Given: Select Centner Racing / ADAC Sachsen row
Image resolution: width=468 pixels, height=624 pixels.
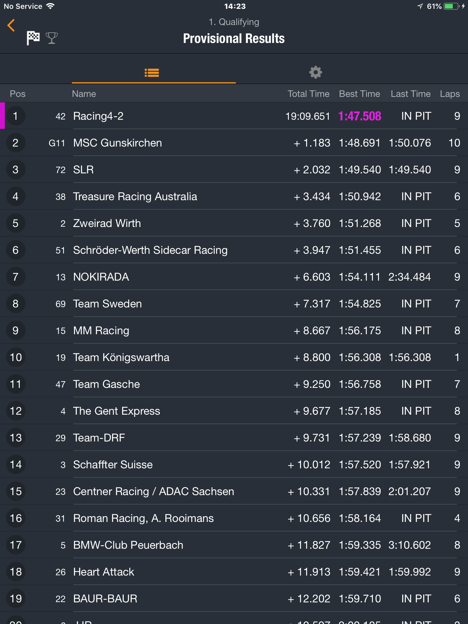Looking at the screenshot, I should [x=234, y=491].
